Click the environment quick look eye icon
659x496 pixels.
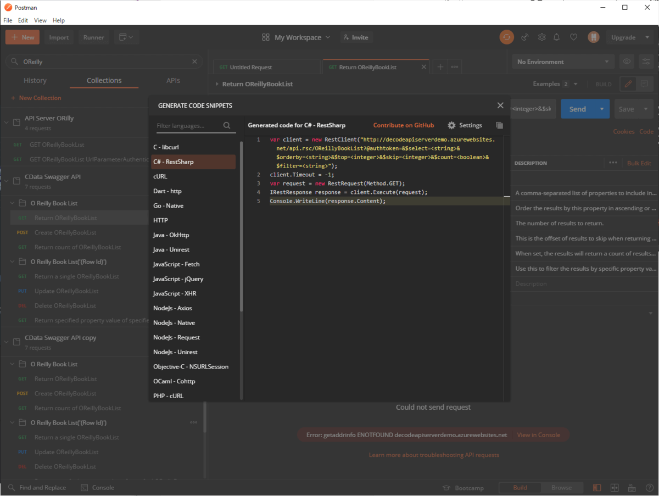click(627, 62)
